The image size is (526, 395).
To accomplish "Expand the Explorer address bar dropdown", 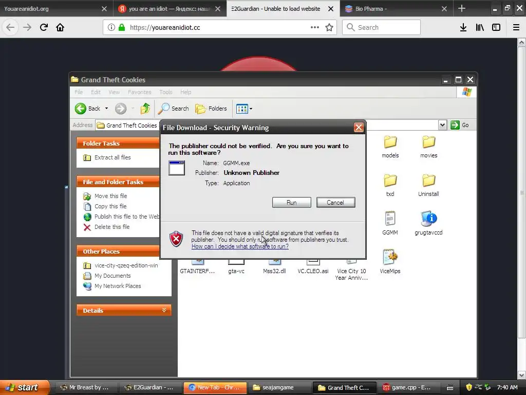I will tap(442, 125).
